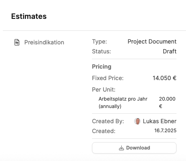Click the Created: label
Screen dimensions: 186x161
[x=104, y=131]
